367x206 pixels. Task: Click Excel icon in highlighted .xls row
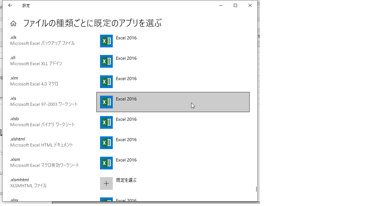click(106, 102)
